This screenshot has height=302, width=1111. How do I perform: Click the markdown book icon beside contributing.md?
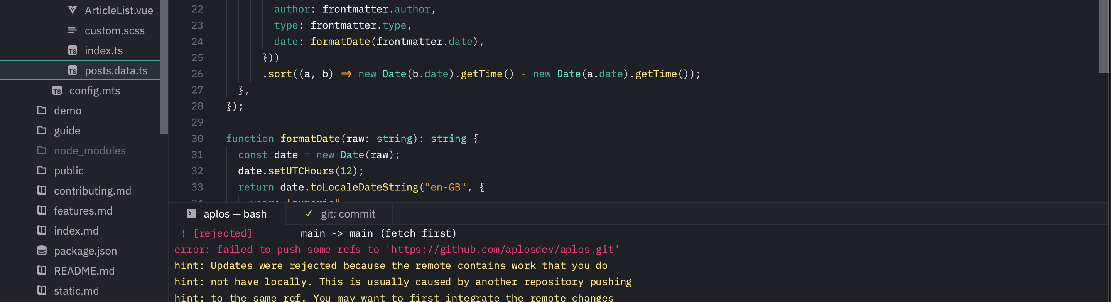[x=41, y=190]
